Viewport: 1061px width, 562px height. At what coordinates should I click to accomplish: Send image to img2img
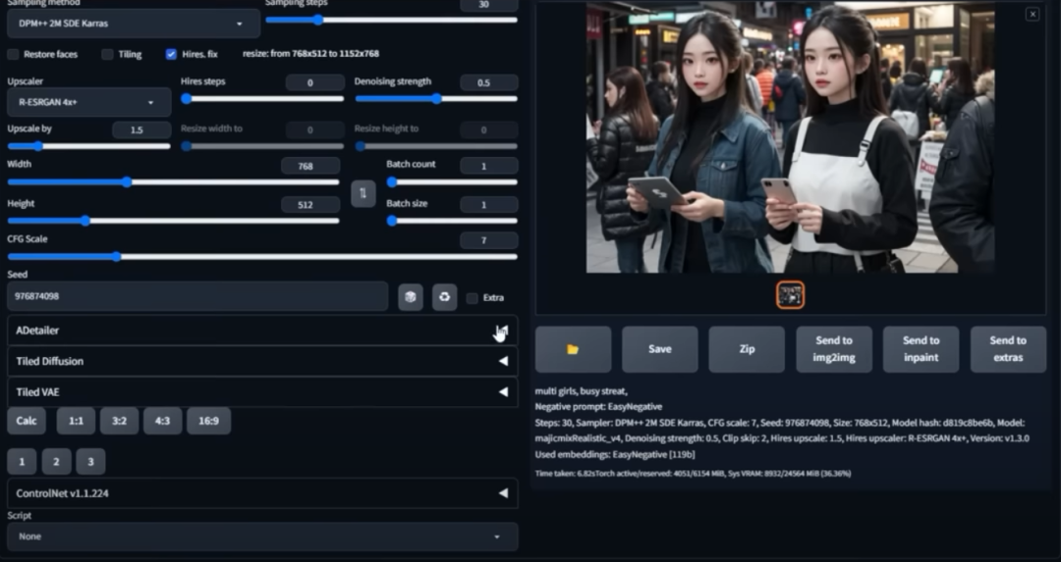(x=834, y=349)
